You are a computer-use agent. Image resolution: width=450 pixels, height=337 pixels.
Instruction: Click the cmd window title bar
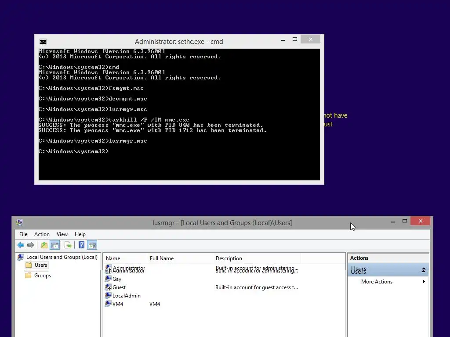[179, 42]
